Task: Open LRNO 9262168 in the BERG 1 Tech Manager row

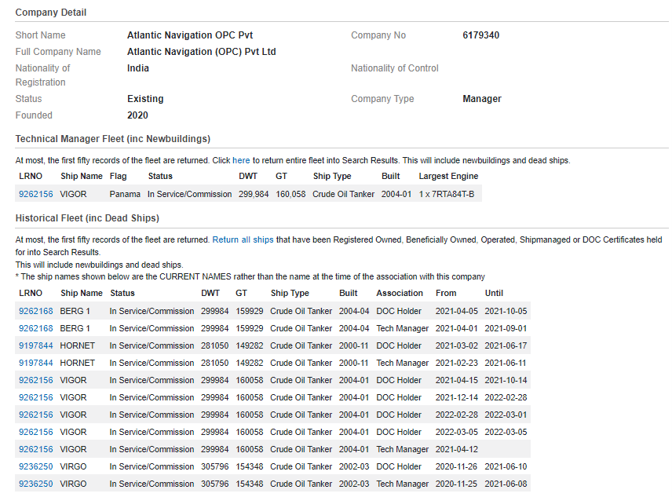Action: coord(36,328)
